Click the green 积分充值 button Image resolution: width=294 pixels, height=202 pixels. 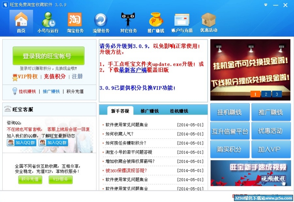pos(30,179)
